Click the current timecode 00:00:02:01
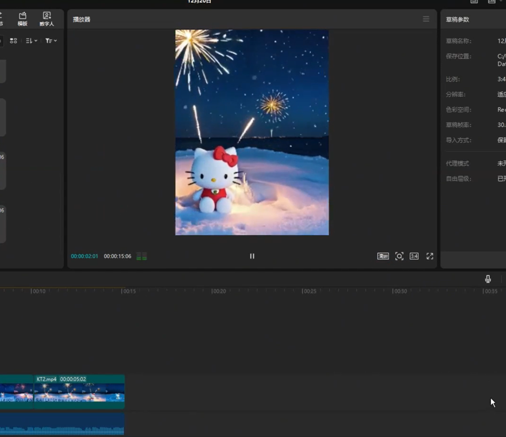This screenshot has width=506, height=437. (84, 256)
